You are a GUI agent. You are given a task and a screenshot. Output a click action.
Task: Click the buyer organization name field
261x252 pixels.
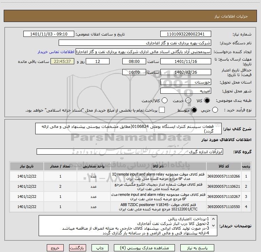pos(135,43)
